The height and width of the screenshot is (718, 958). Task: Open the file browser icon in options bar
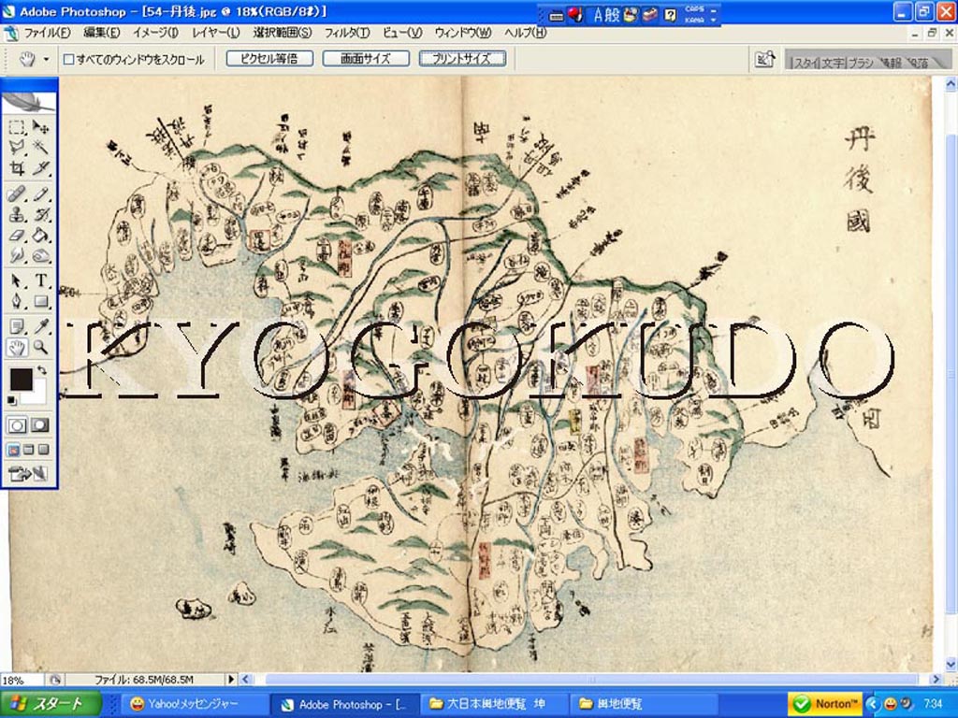764,59
